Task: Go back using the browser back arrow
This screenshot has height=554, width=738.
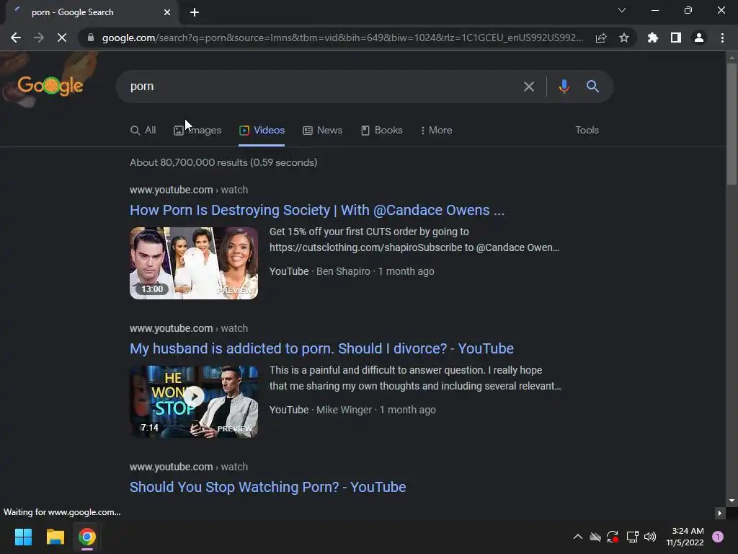Action: (16, 38)
